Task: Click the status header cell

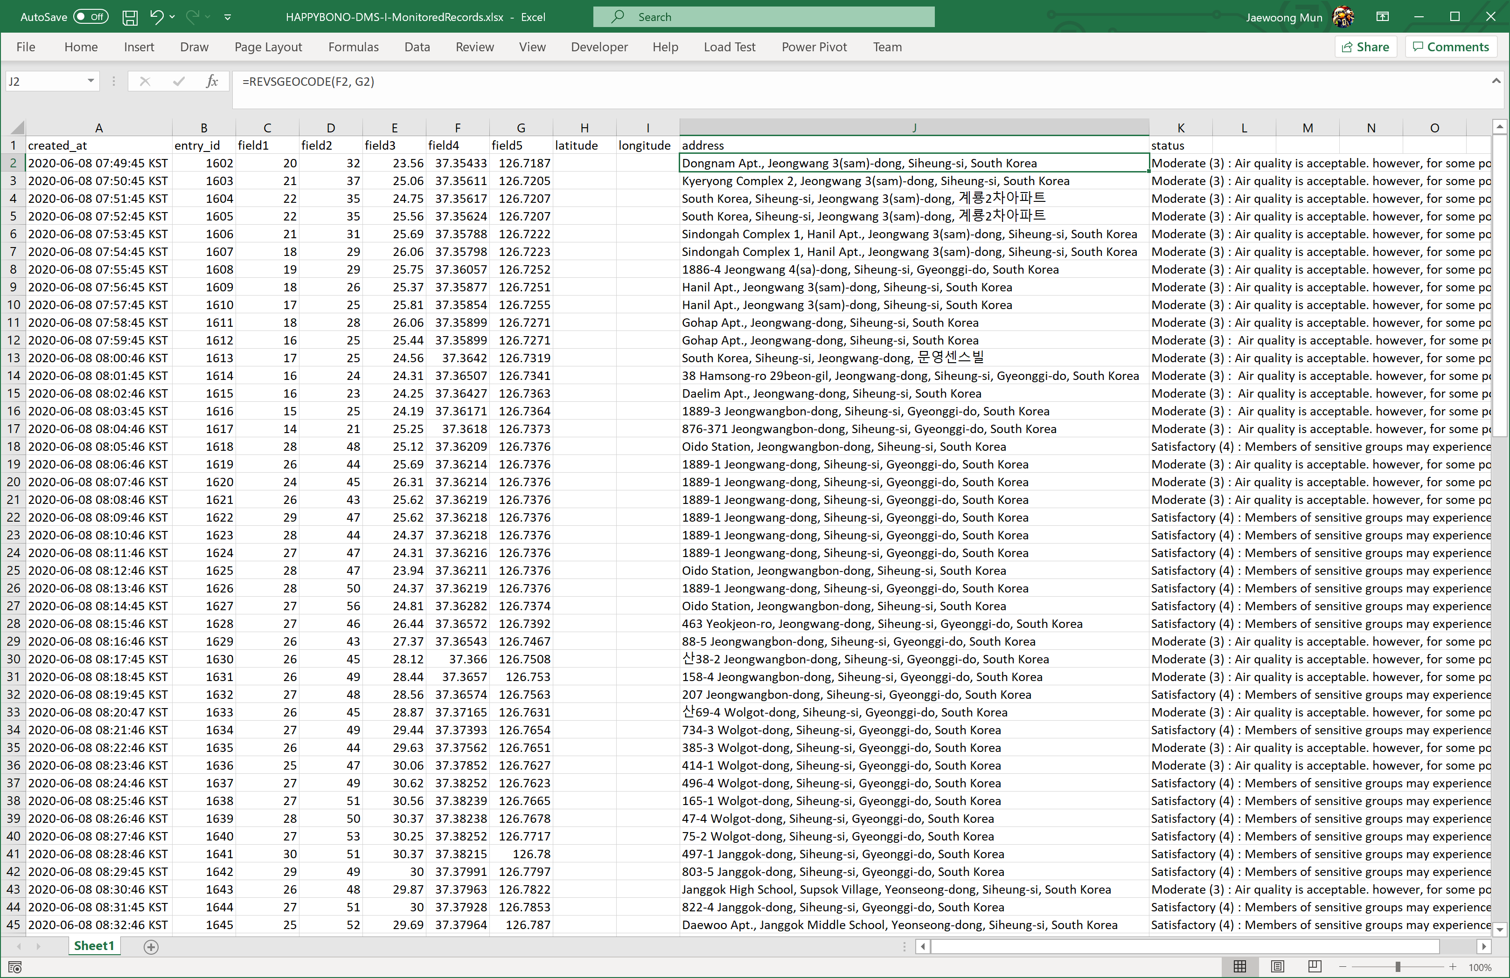Action: (1180, 145)
